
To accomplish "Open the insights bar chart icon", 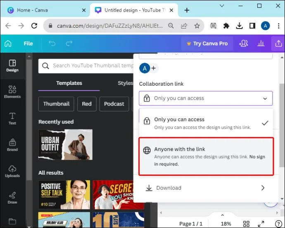I will point(261,43).
